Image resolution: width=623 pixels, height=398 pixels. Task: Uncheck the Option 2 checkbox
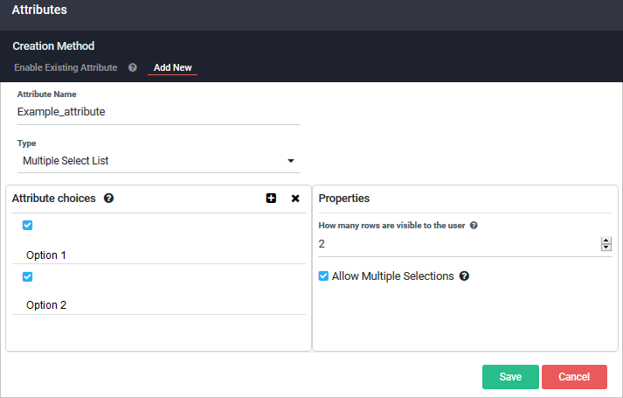[27, 276]
